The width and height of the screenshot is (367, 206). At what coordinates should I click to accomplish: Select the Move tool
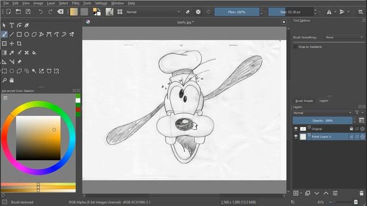click(11, 43)
